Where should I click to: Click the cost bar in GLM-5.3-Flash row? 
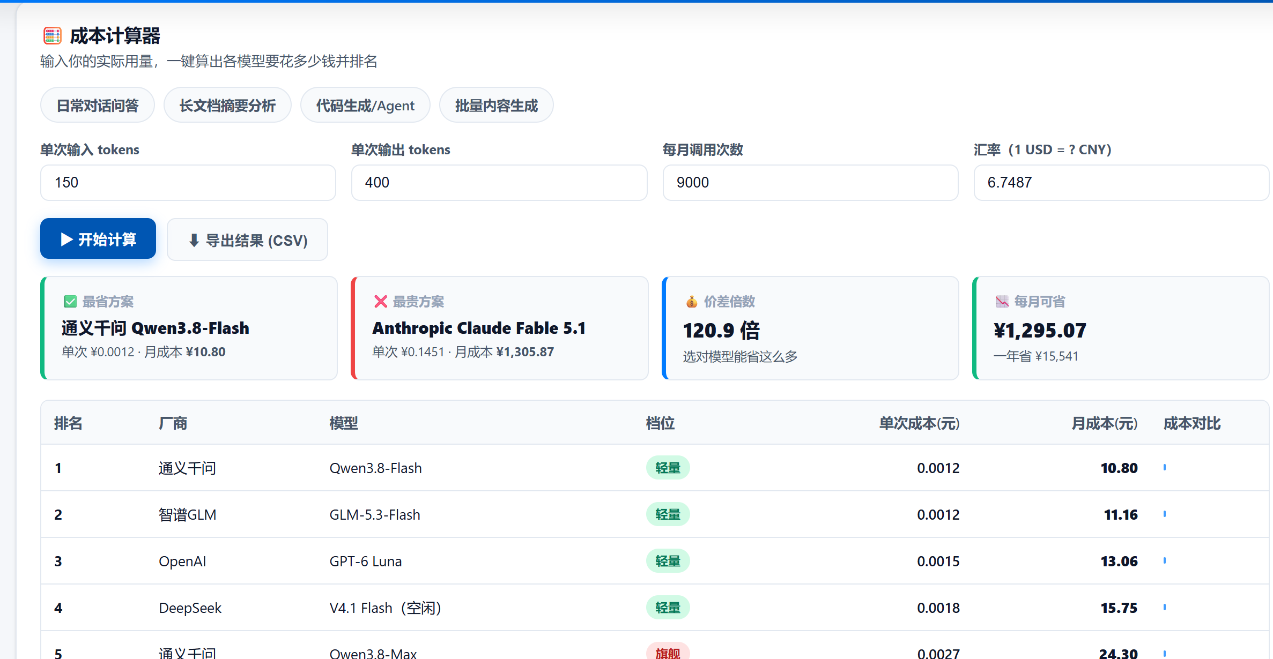1165,514
